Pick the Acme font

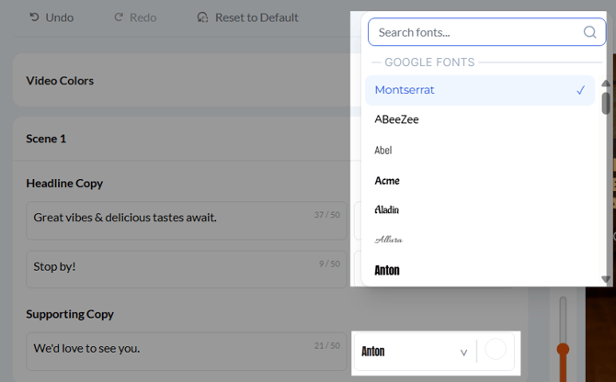coord(387,180)
